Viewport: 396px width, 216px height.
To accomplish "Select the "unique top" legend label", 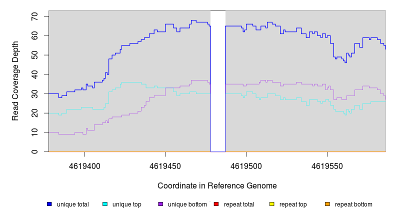I will (127, 204).
